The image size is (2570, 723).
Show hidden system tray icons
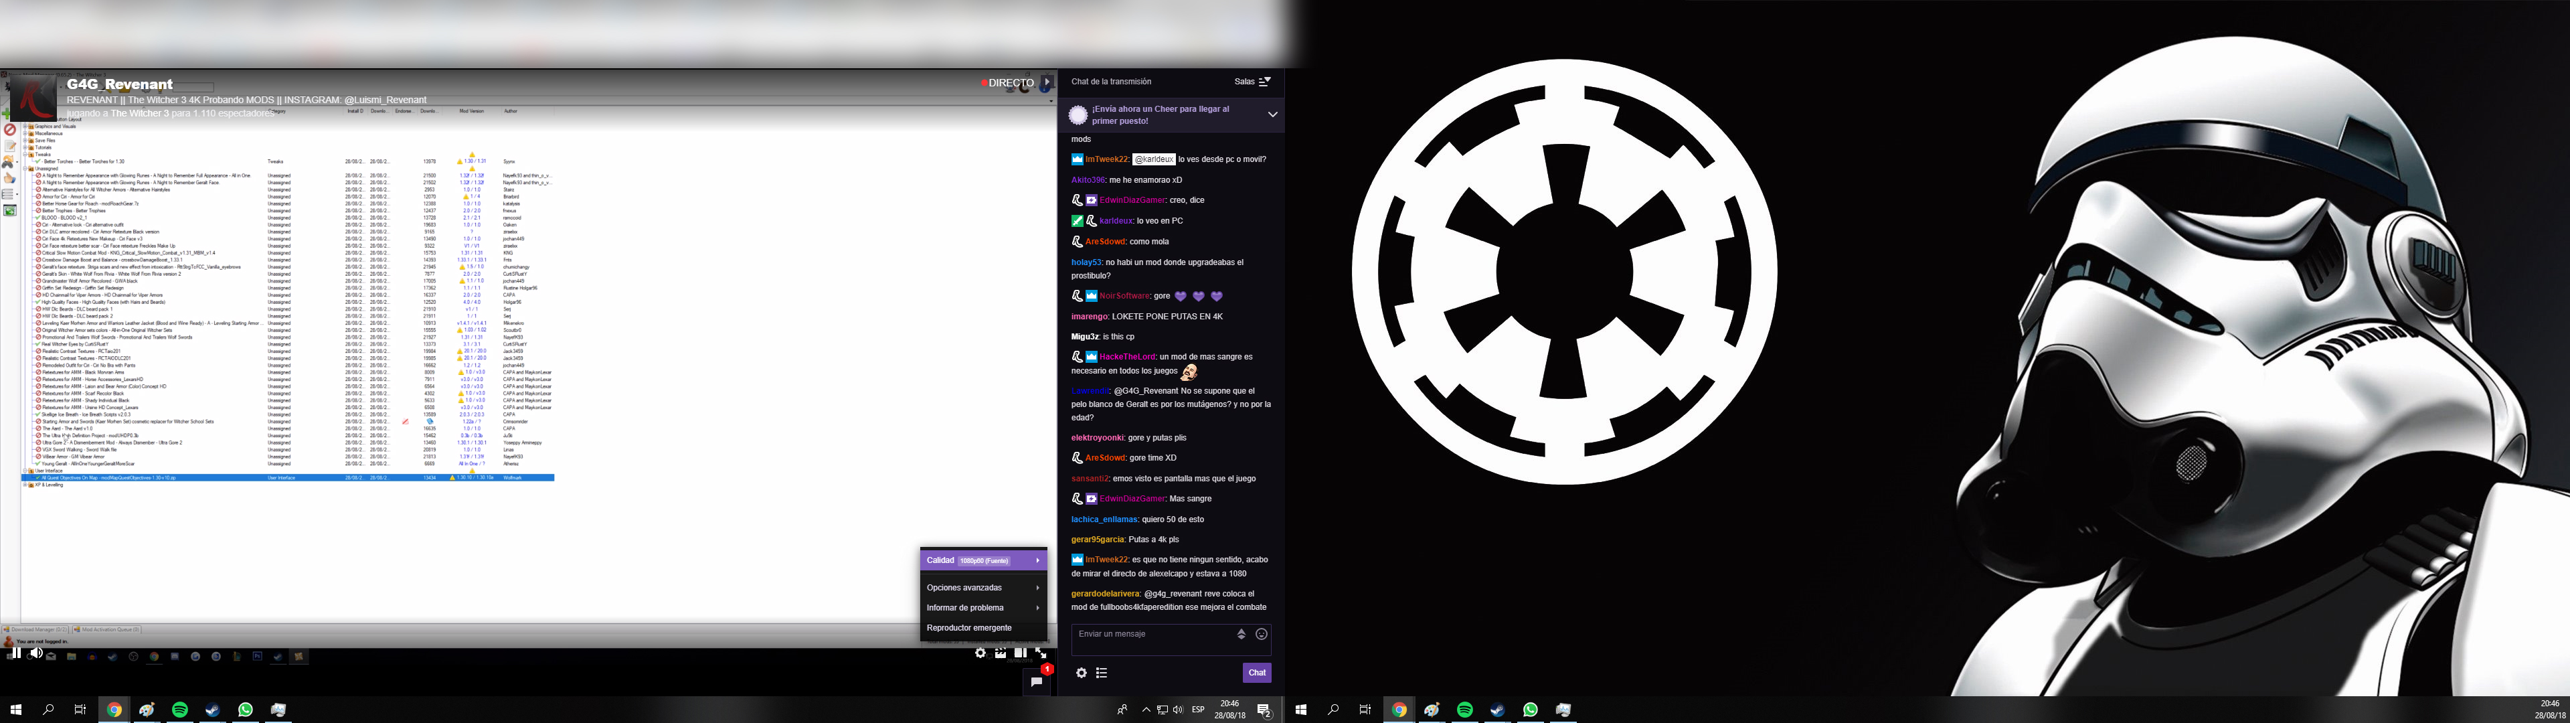[x=1145, y=710]
